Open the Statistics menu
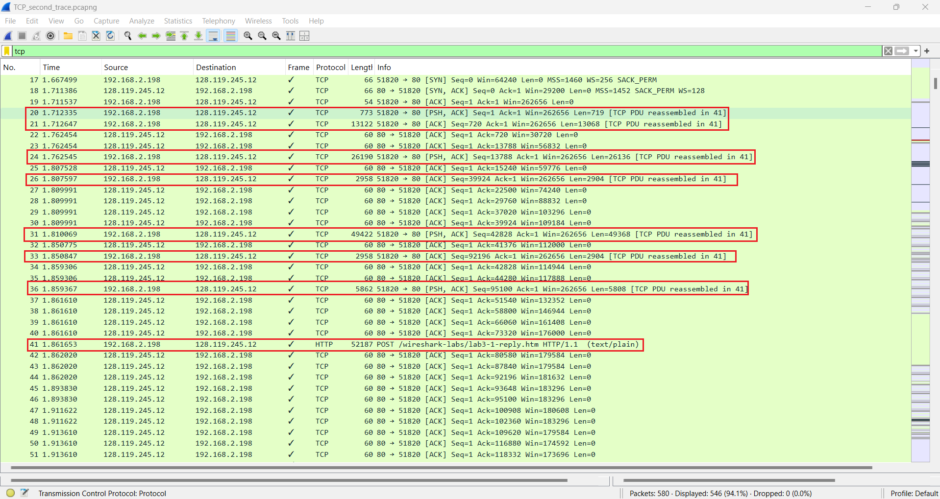This screenshot has width=940, height=499. pos(178,21)
